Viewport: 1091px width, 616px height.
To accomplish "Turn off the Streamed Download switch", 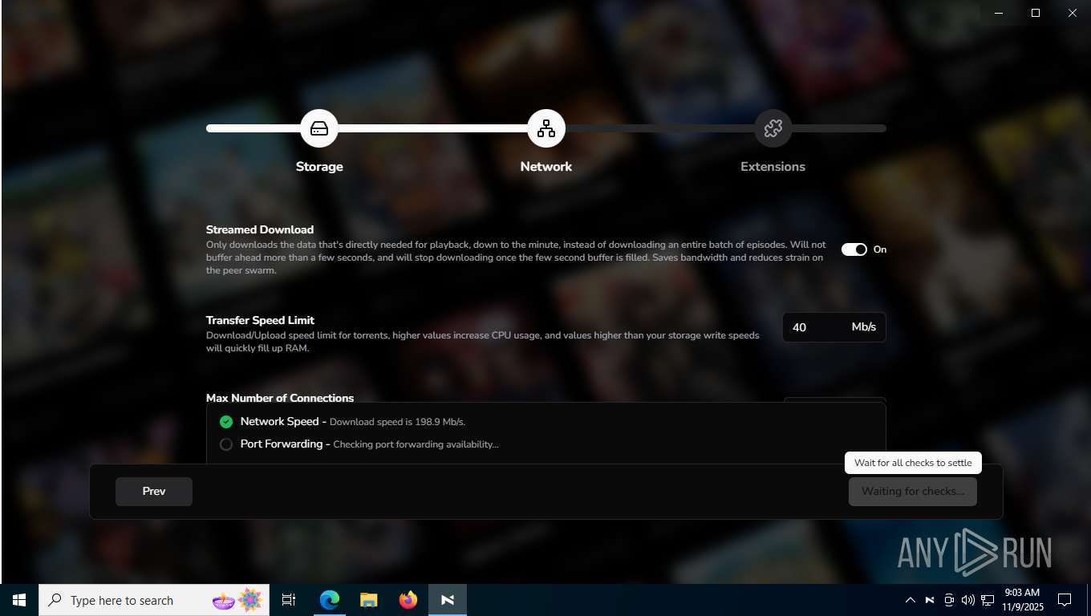I will tap(854, 249).
